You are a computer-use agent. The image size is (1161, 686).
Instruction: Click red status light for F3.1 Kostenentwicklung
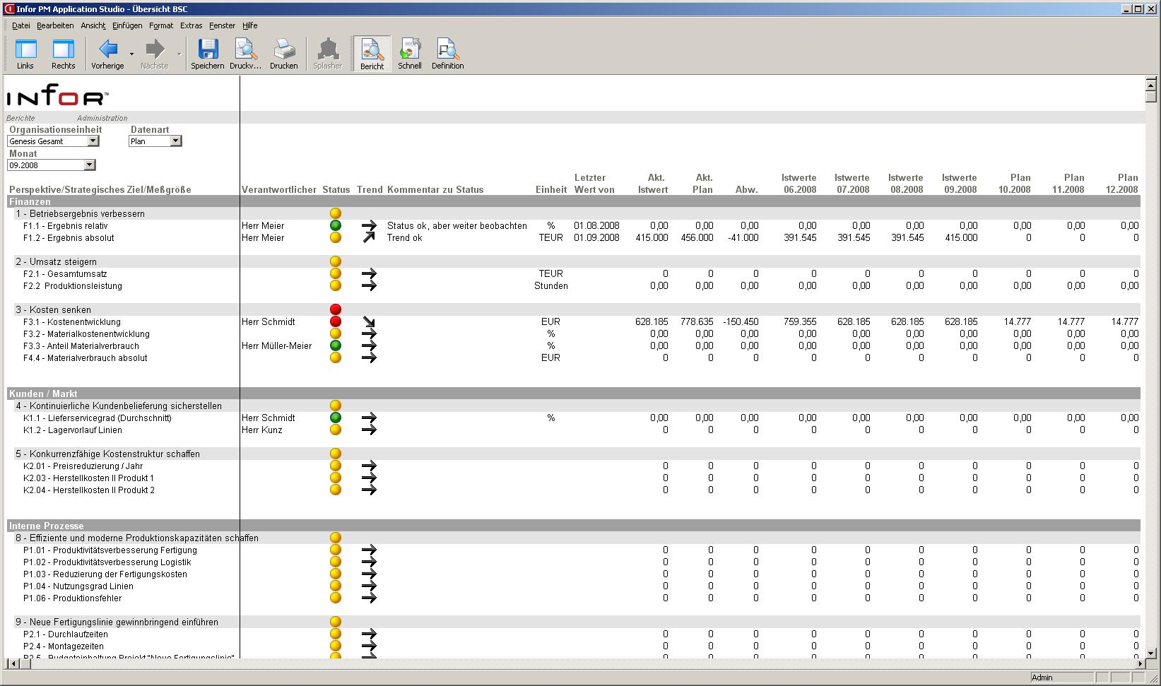pos(336,321)
